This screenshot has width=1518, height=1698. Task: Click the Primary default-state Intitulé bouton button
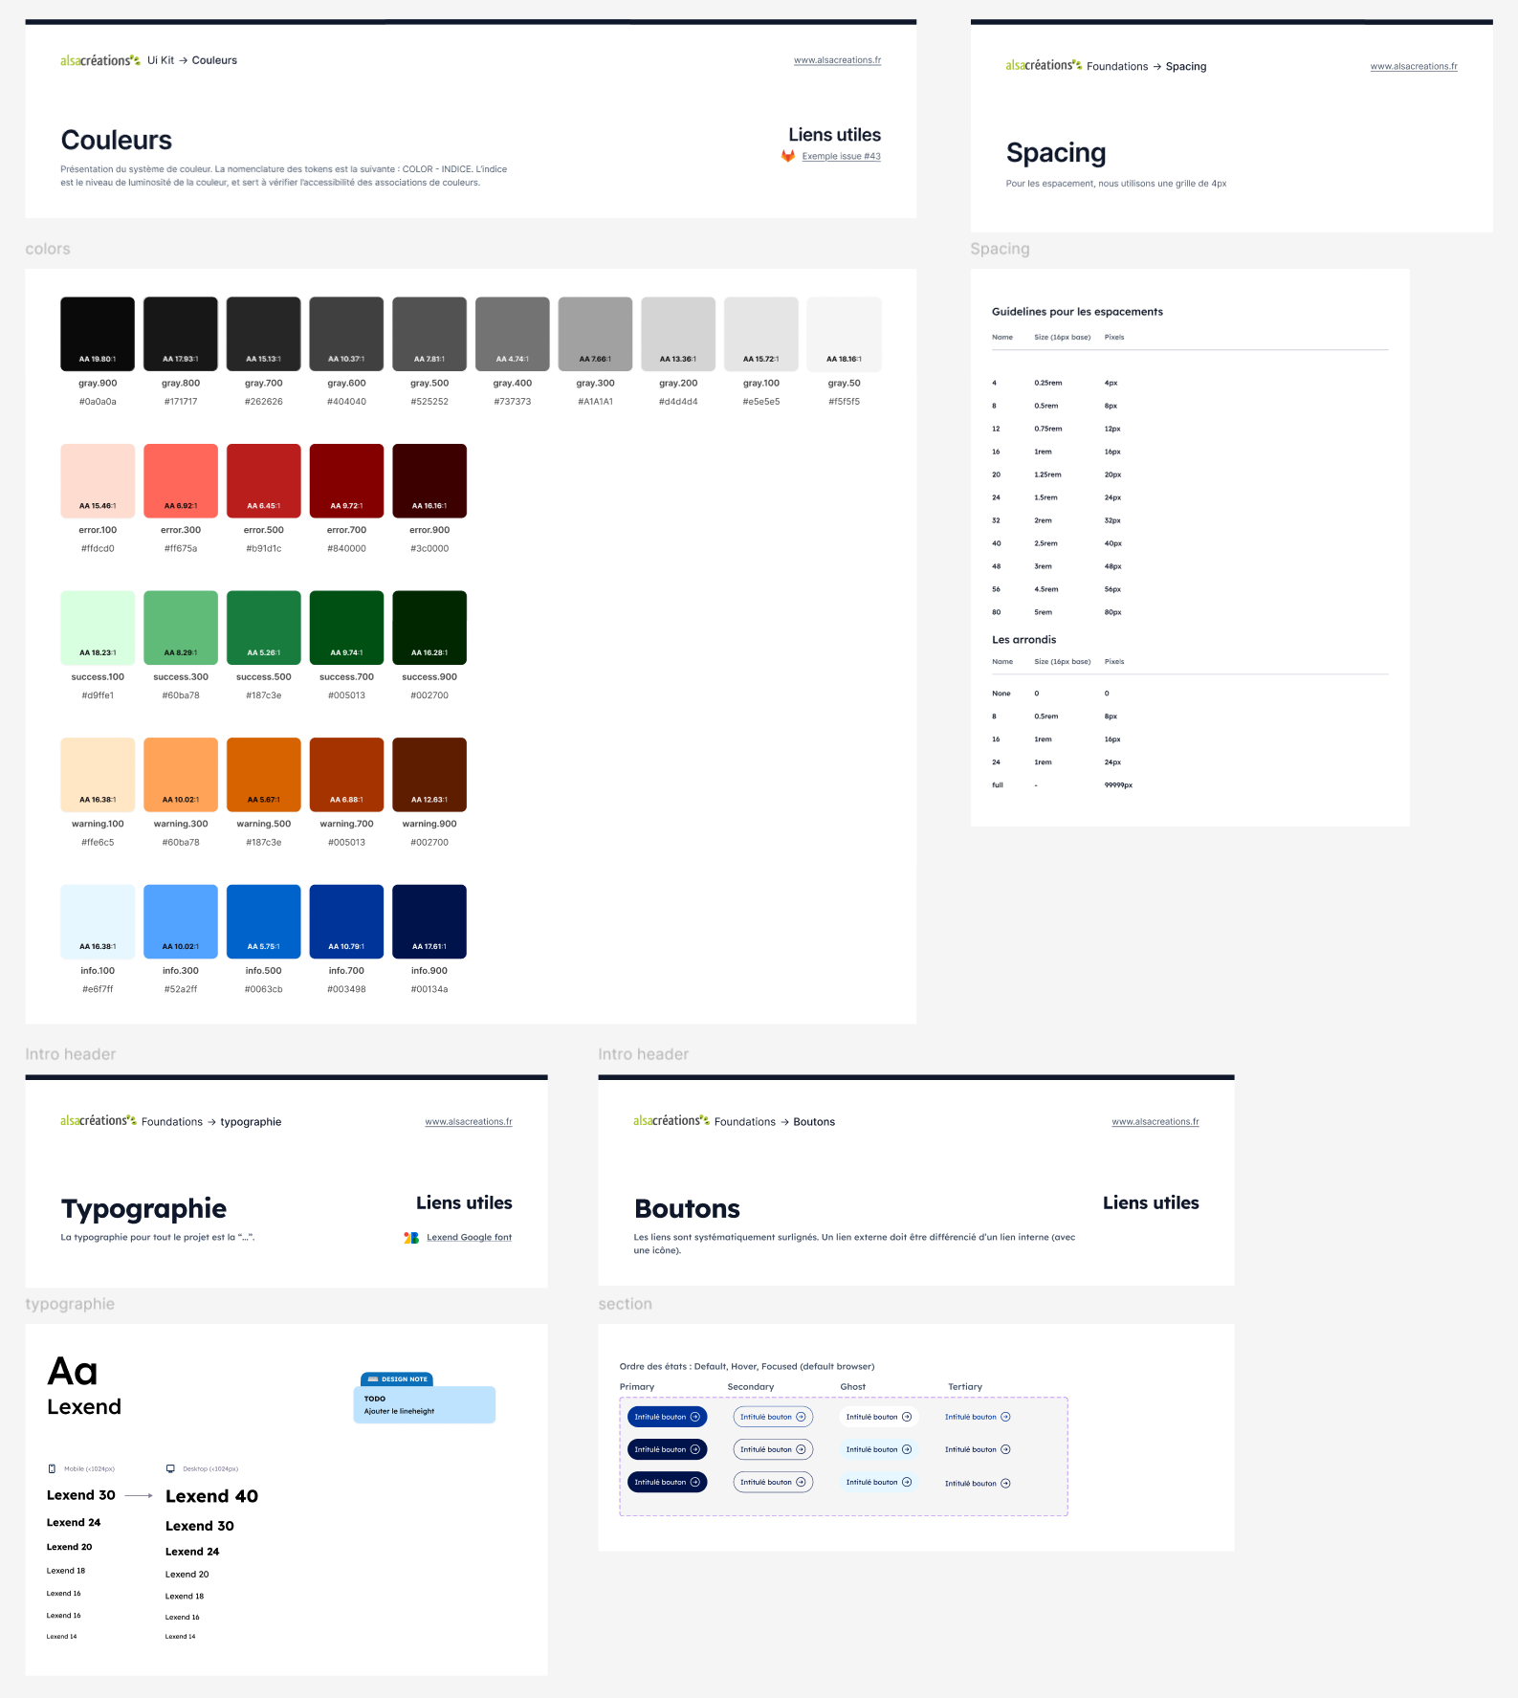click(x=668, y=1417)
